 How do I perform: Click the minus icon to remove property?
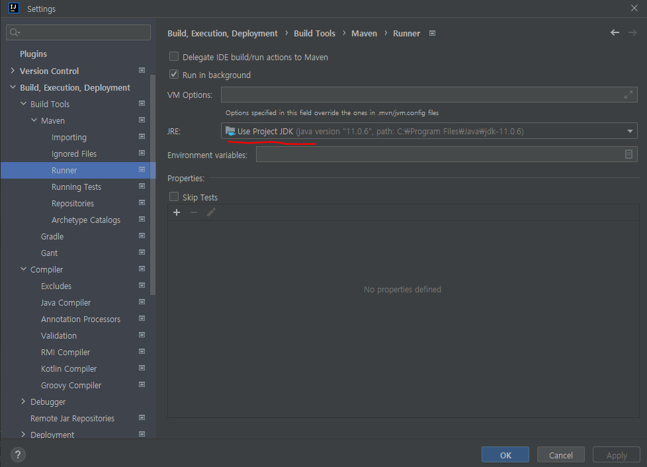(194, 212)
